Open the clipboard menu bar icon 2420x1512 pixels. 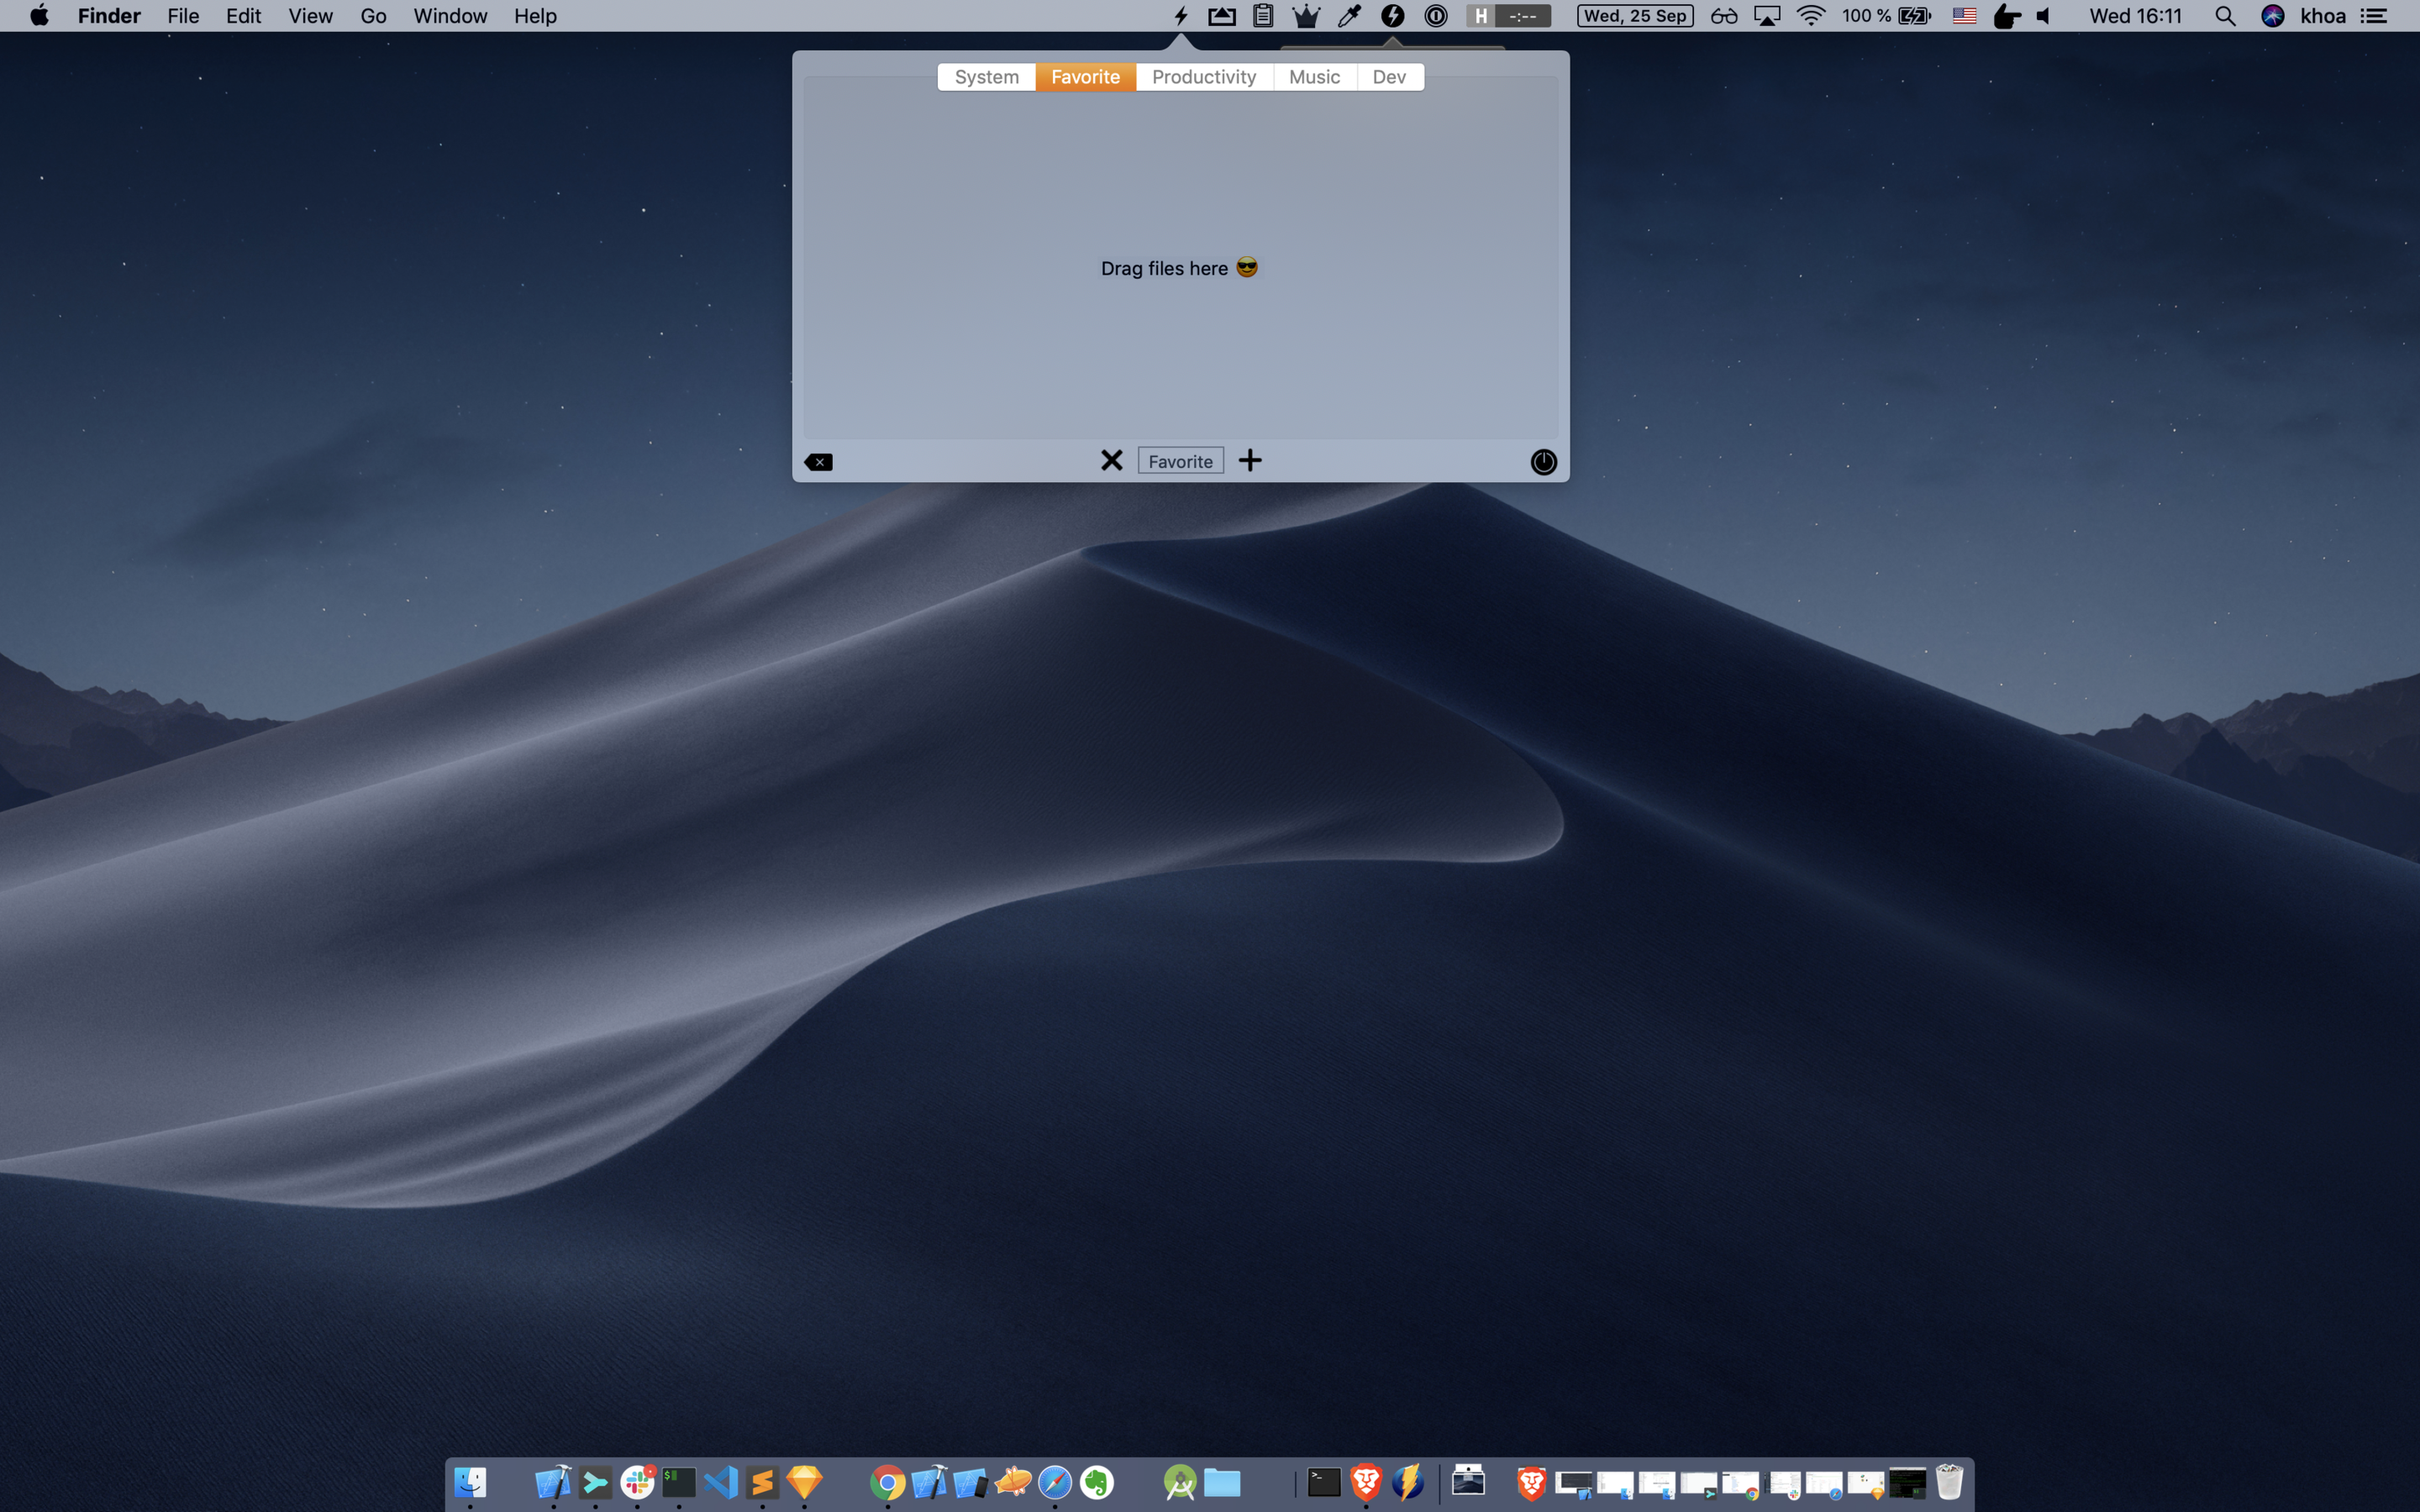tap(1263, 16)
